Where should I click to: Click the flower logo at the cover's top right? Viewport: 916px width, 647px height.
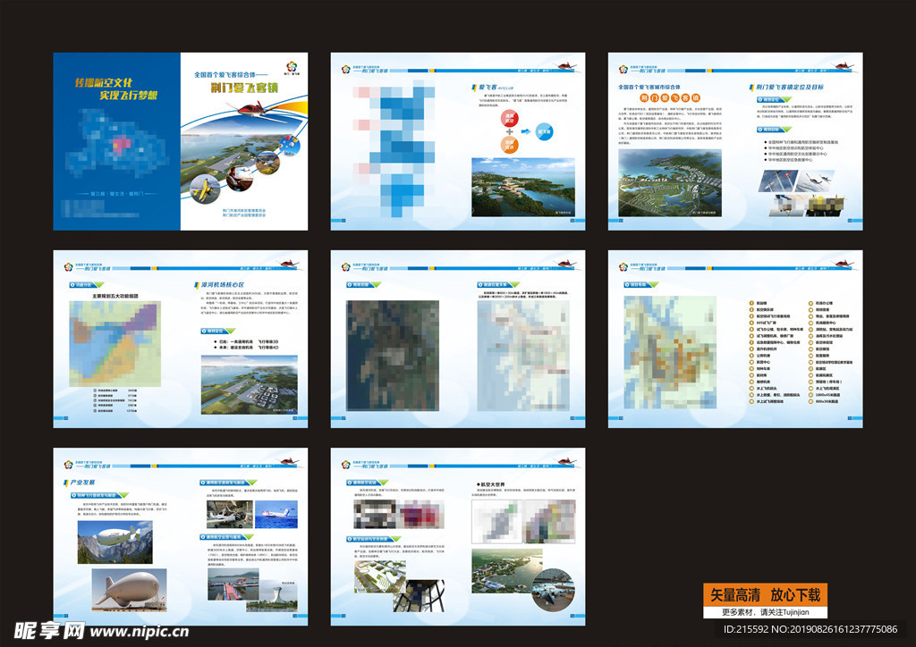293,67
